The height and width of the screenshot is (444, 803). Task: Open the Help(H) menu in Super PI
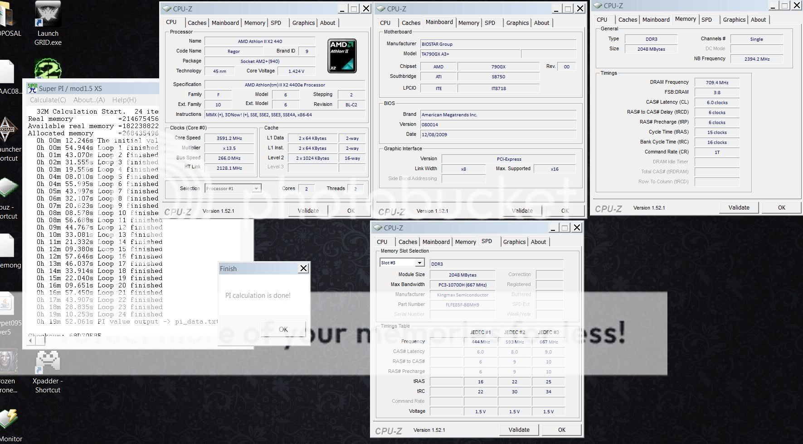(124, 100)
